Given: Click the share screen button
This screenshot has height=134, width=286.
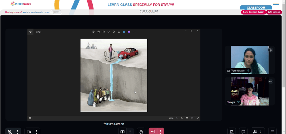Looking at the screenshot, I should [x=123, y=132].
